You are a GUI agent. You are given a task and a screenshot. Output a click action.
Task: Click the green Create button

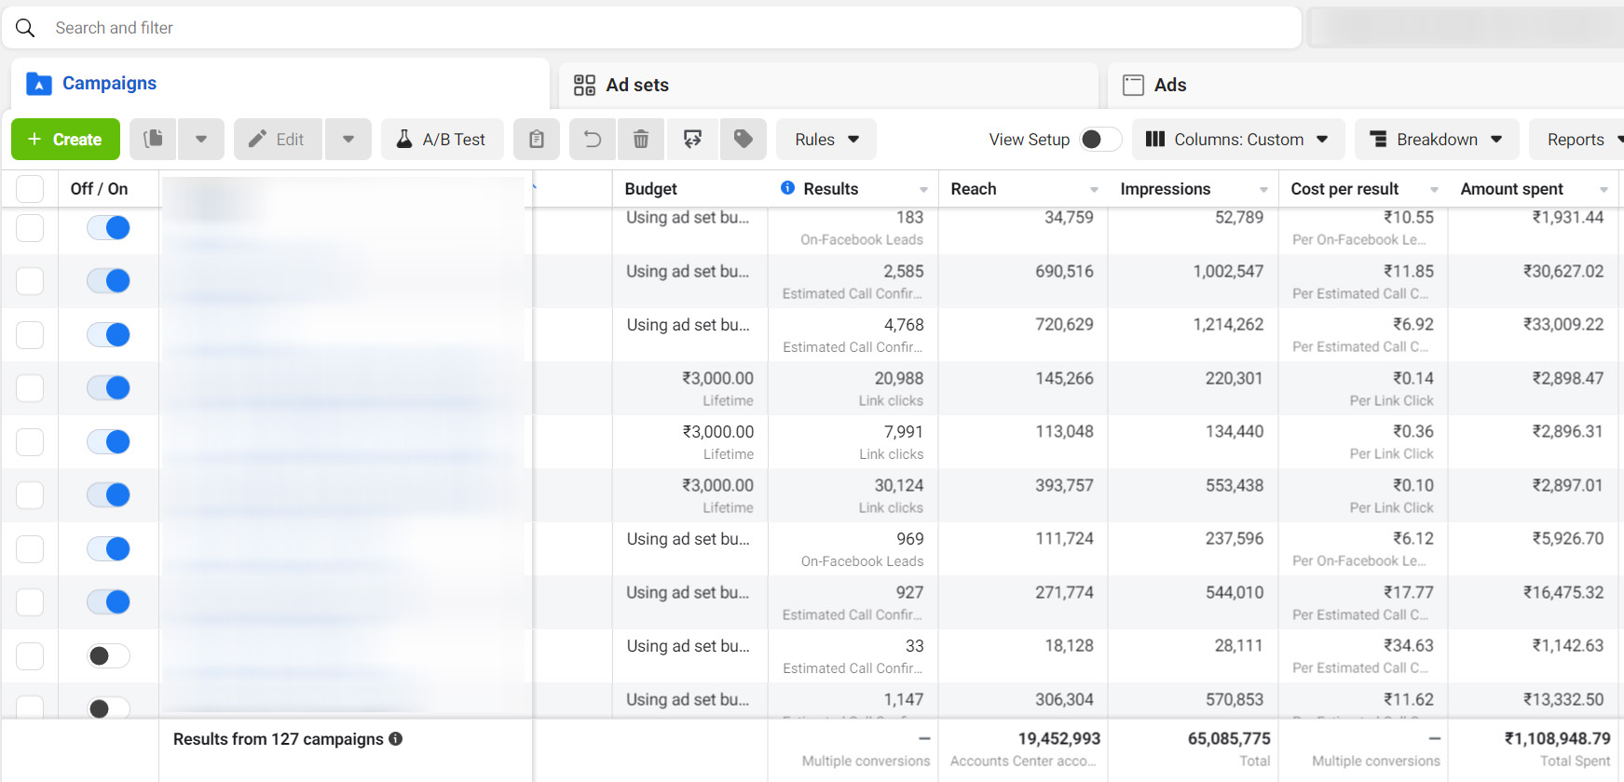(x=65, y=139)
